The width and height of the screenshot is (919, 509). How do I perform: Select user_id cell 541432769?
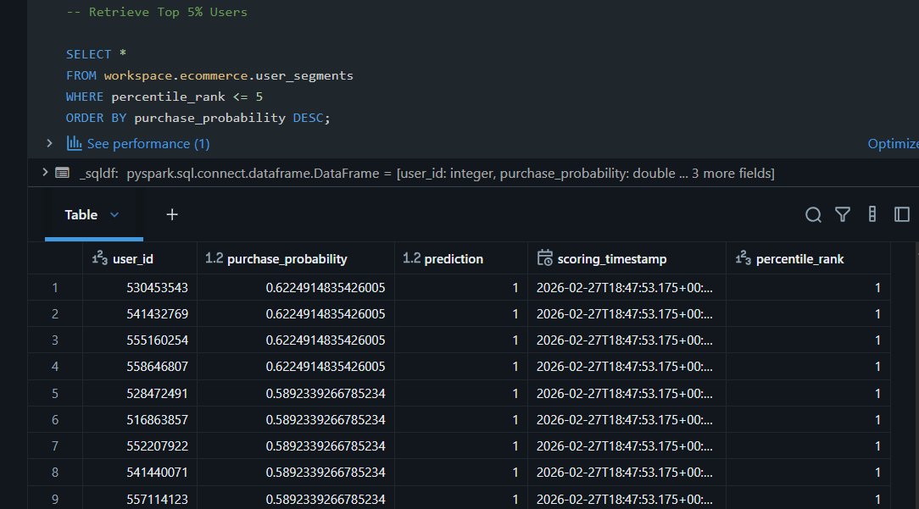157,314
